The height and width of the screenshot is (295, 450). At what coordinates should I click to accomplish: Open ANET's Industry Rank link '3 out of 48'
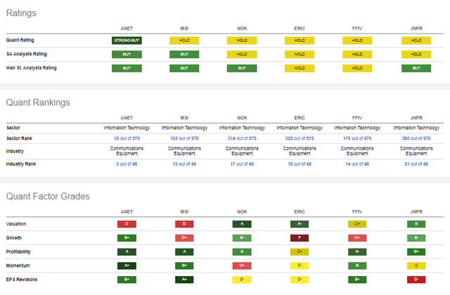[x=127, y=164]
